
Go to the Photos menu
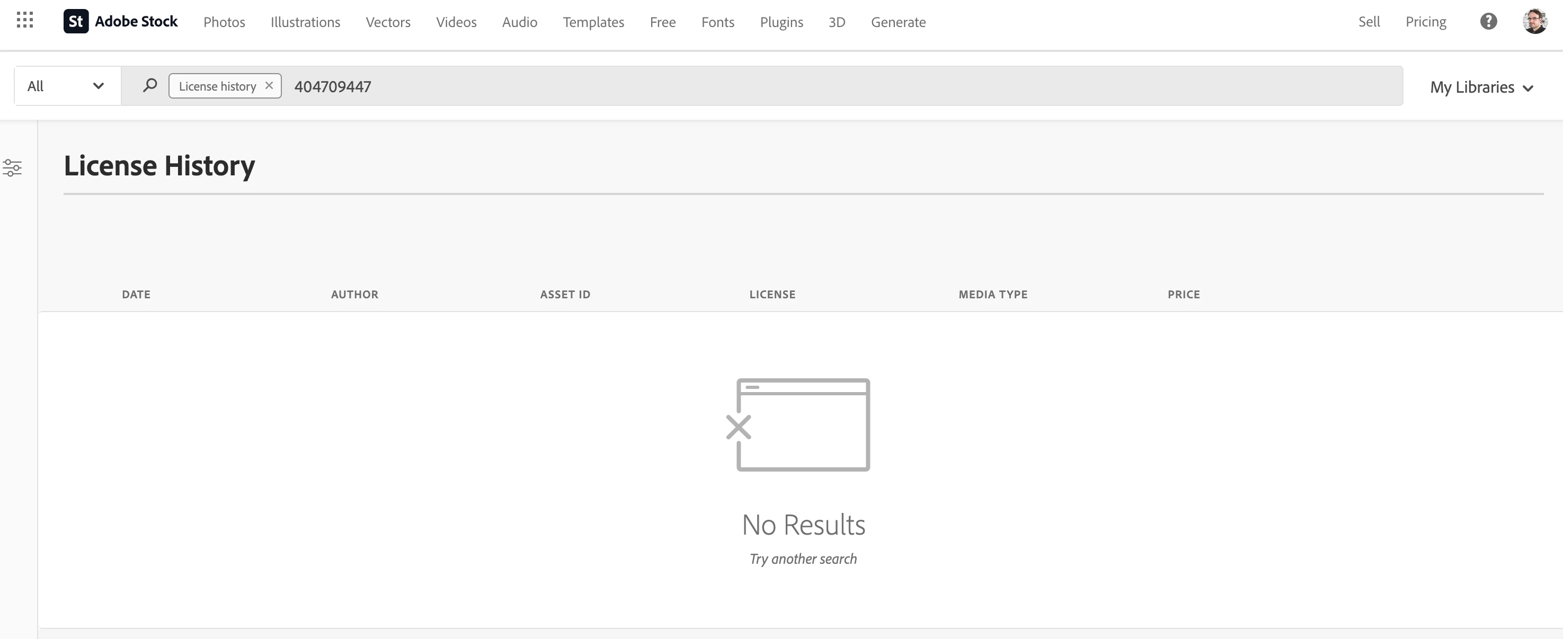point(224,22)
